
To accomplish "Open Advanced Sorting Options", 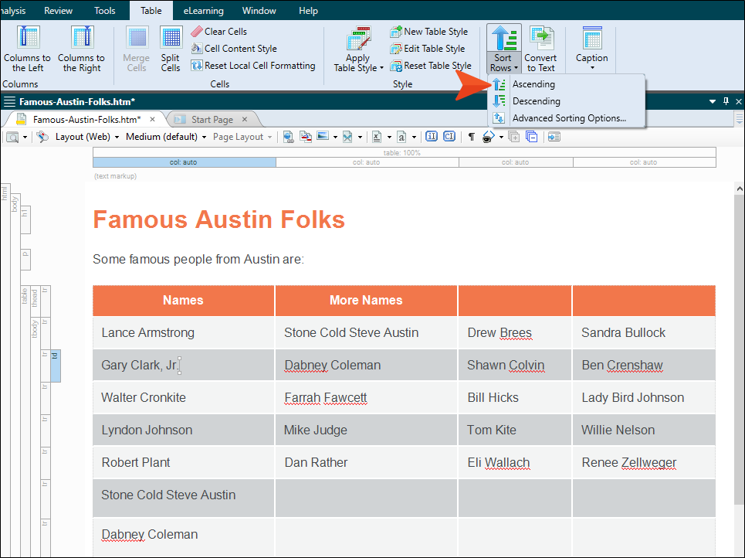I will click(x=566, y=118).
